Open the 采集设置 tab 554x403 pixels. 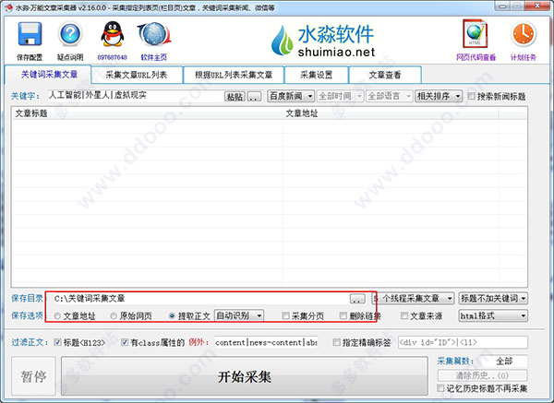click(x=318, y=74)
